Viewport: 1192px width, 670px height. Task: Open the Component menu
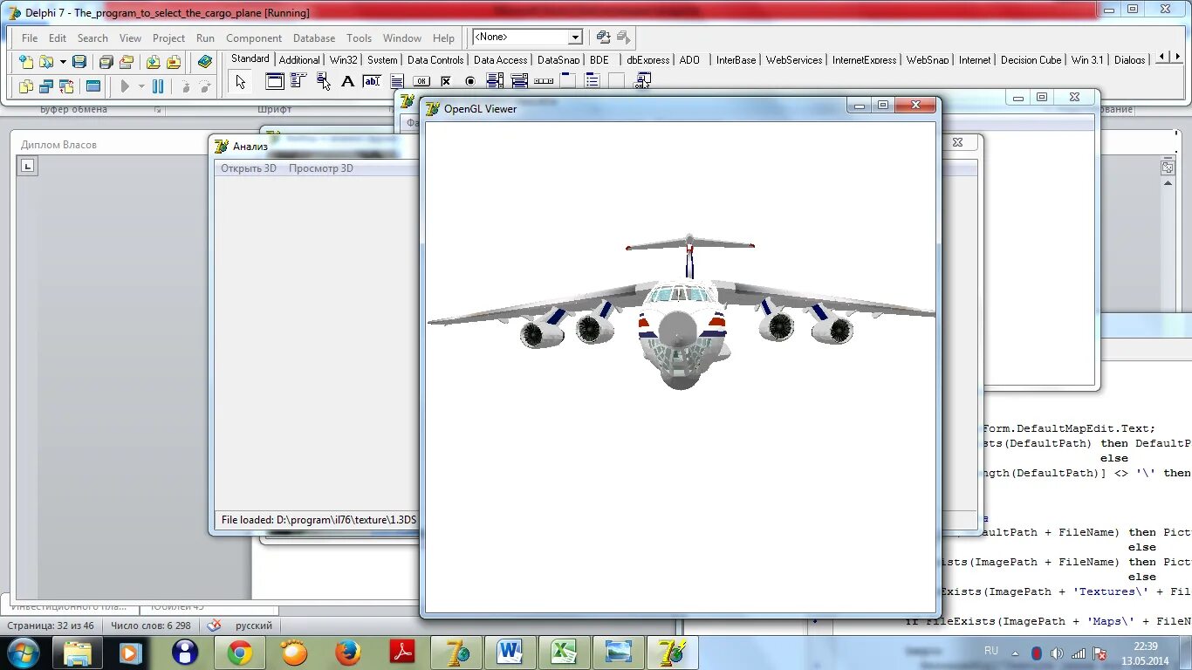tap(254, 38)
